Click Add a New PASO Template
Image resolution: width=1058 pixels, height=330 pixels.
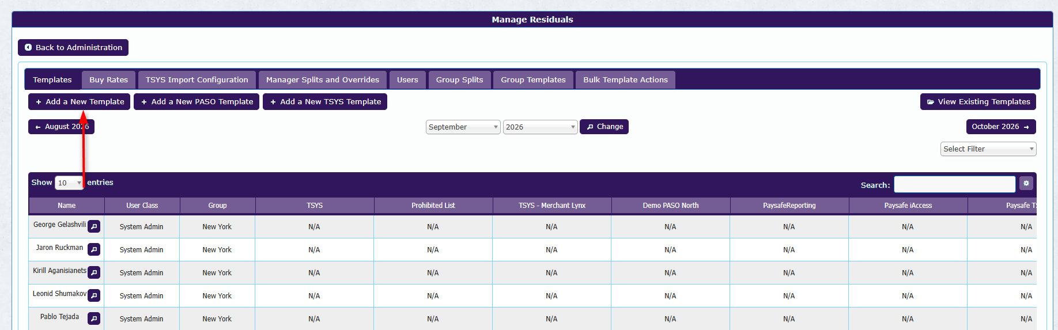[x=197, y=101]
